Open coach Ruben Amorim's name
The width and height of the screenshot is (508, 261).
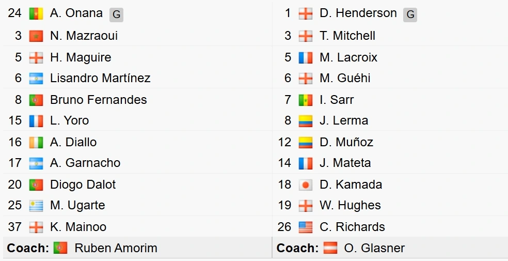[116, 249]
